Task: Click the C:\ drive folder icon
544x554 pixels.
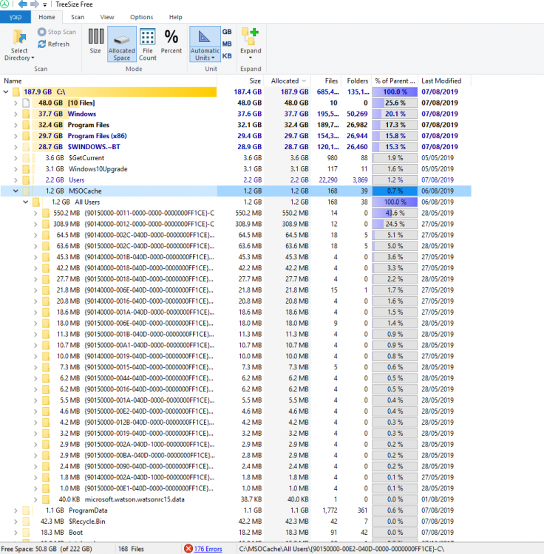Action: click(16, 92)
